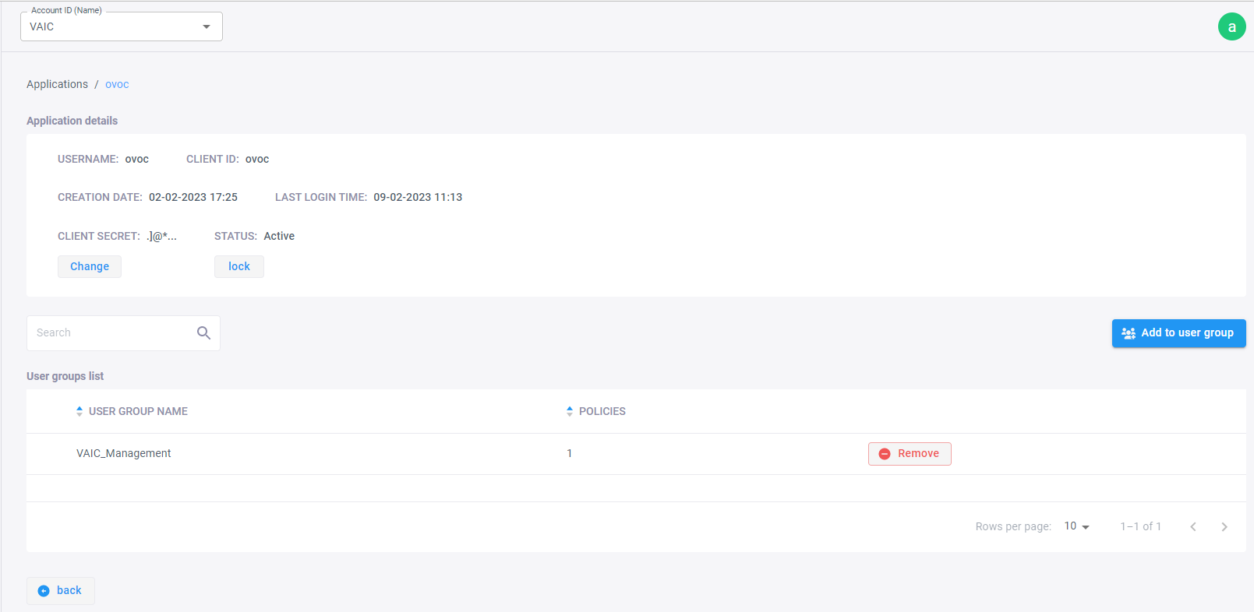The width and height of the screenshot is (1254, 612).
Task: Click the policies count 1 cell
Action: 570,453
